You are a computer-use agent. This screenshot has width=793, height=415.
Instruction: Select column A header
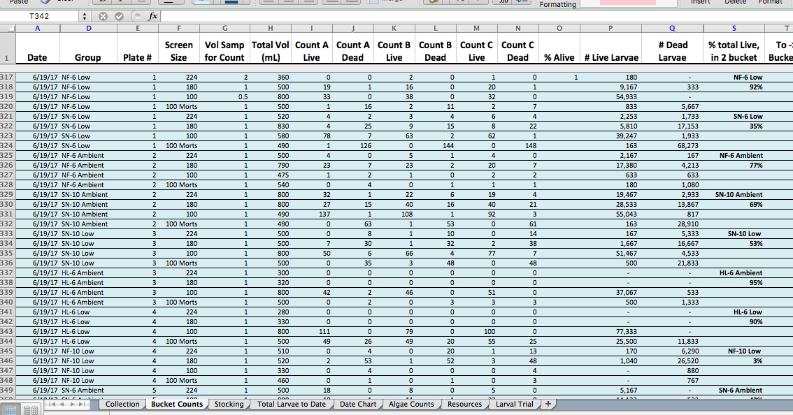38,29
